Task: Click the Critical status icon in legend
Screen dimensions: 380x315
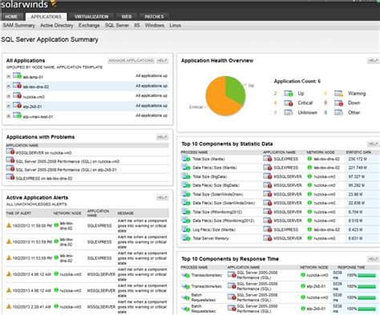Action: coord(289,103)
